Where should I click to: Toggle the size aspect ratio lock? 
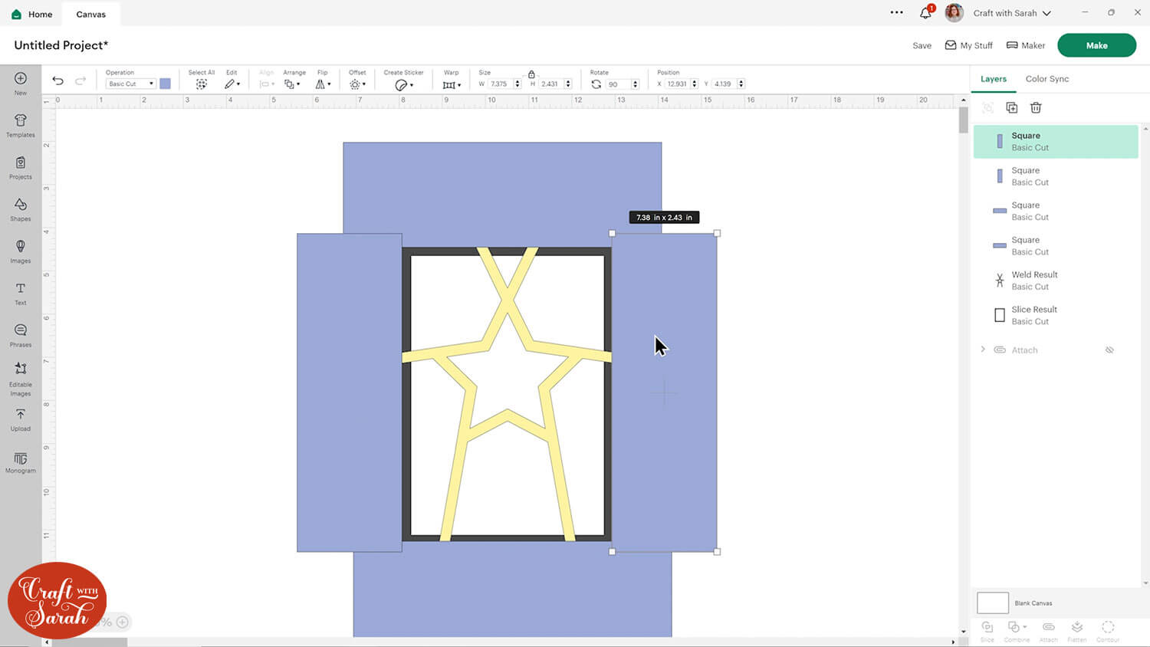click(x=531, y=74)
